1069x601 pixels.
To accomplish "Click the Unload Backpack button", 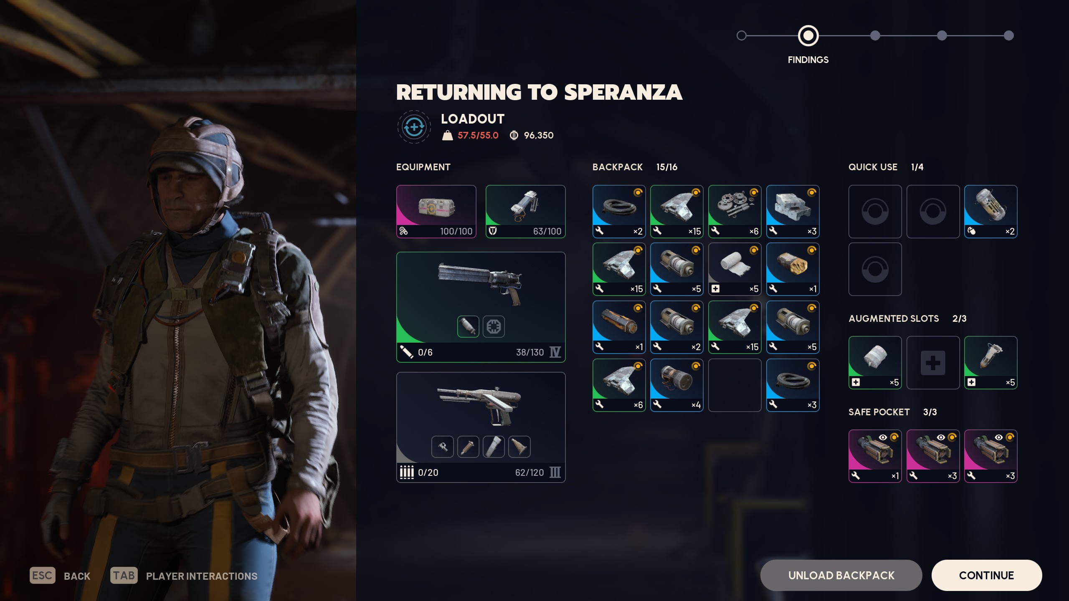I will [841, 575].
